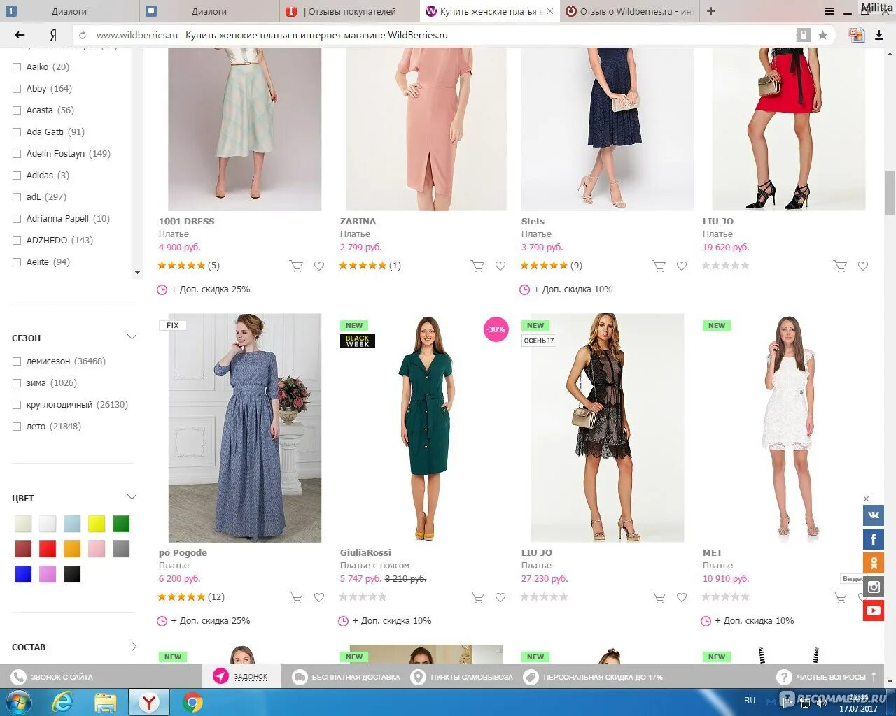This screenshot has height=716, width=896.
Task: Open the Instagram social icon
Action: click(874, 587)
